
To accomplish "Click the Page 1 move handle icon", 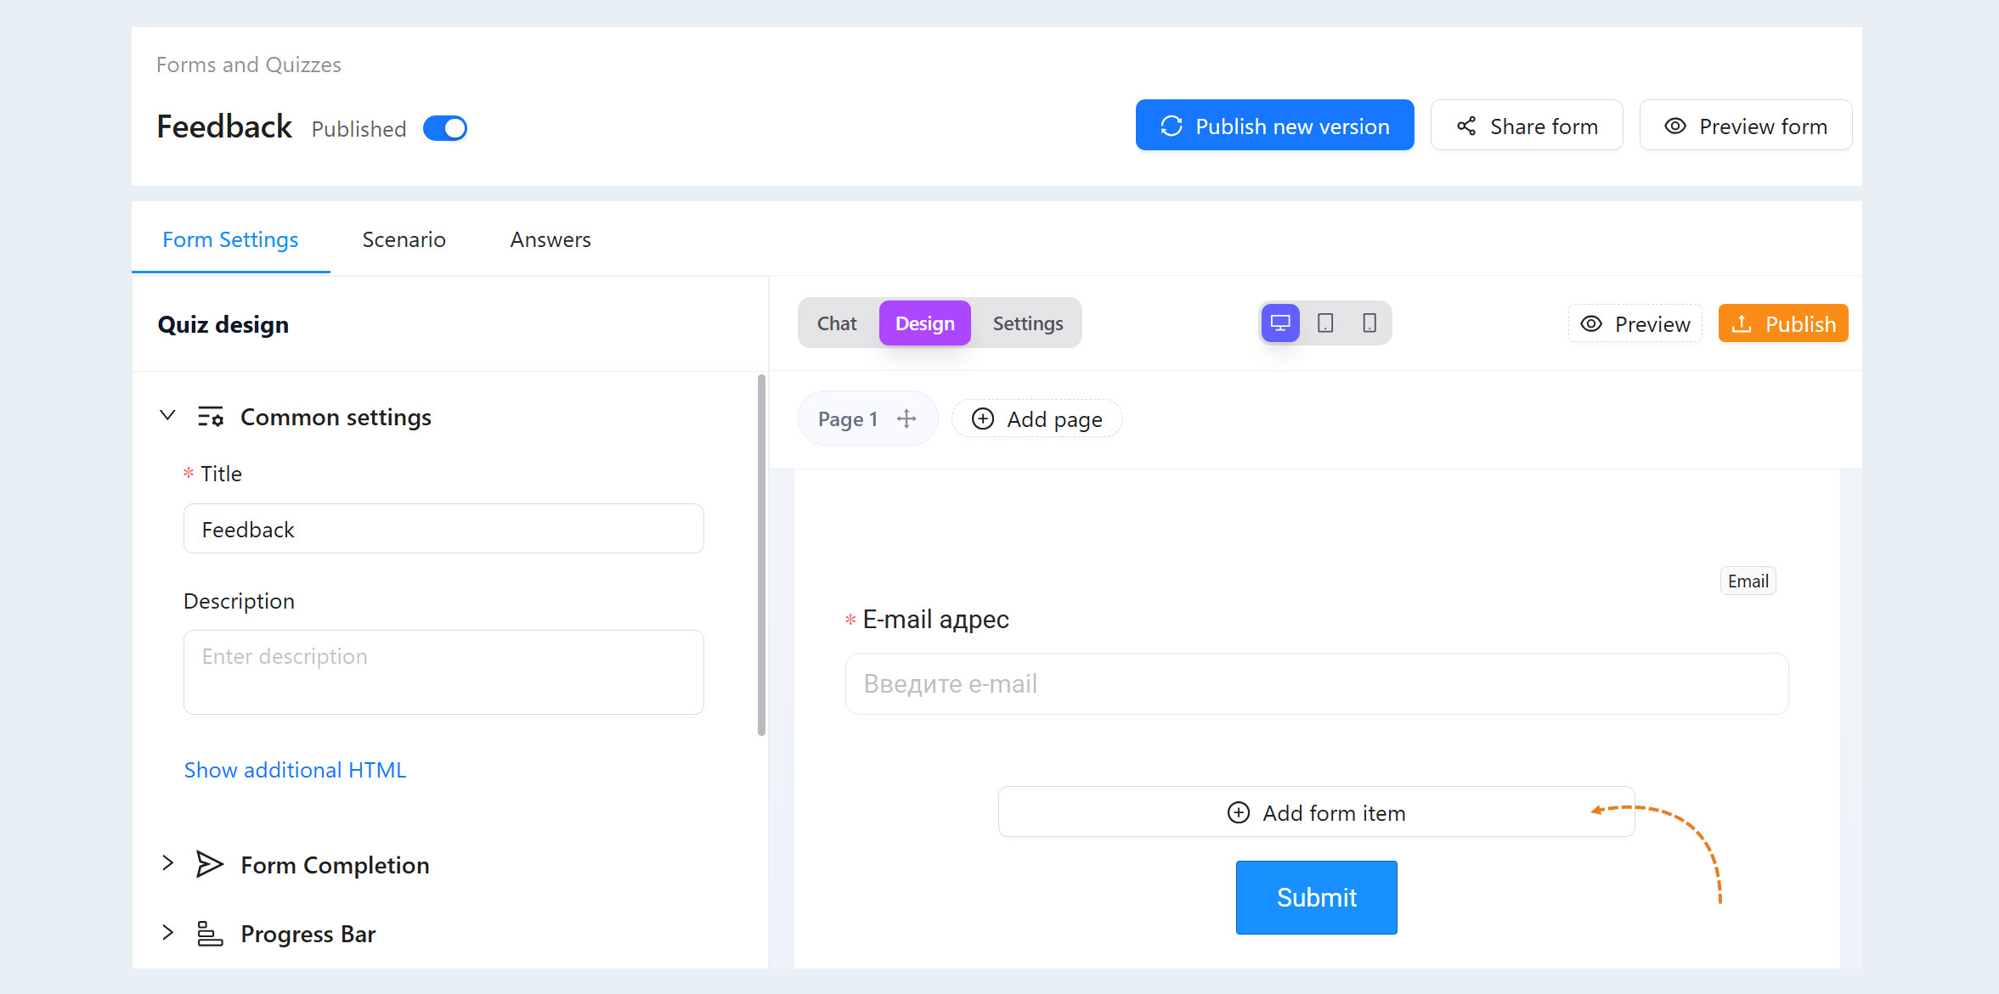I will [906, 418].
